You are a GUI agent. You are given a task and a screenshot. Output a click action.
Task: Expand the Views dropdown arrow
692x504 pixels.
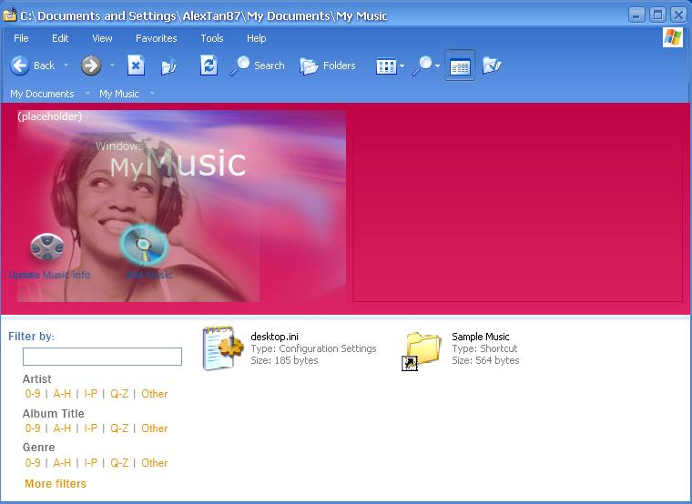click(x=402, y=66)
